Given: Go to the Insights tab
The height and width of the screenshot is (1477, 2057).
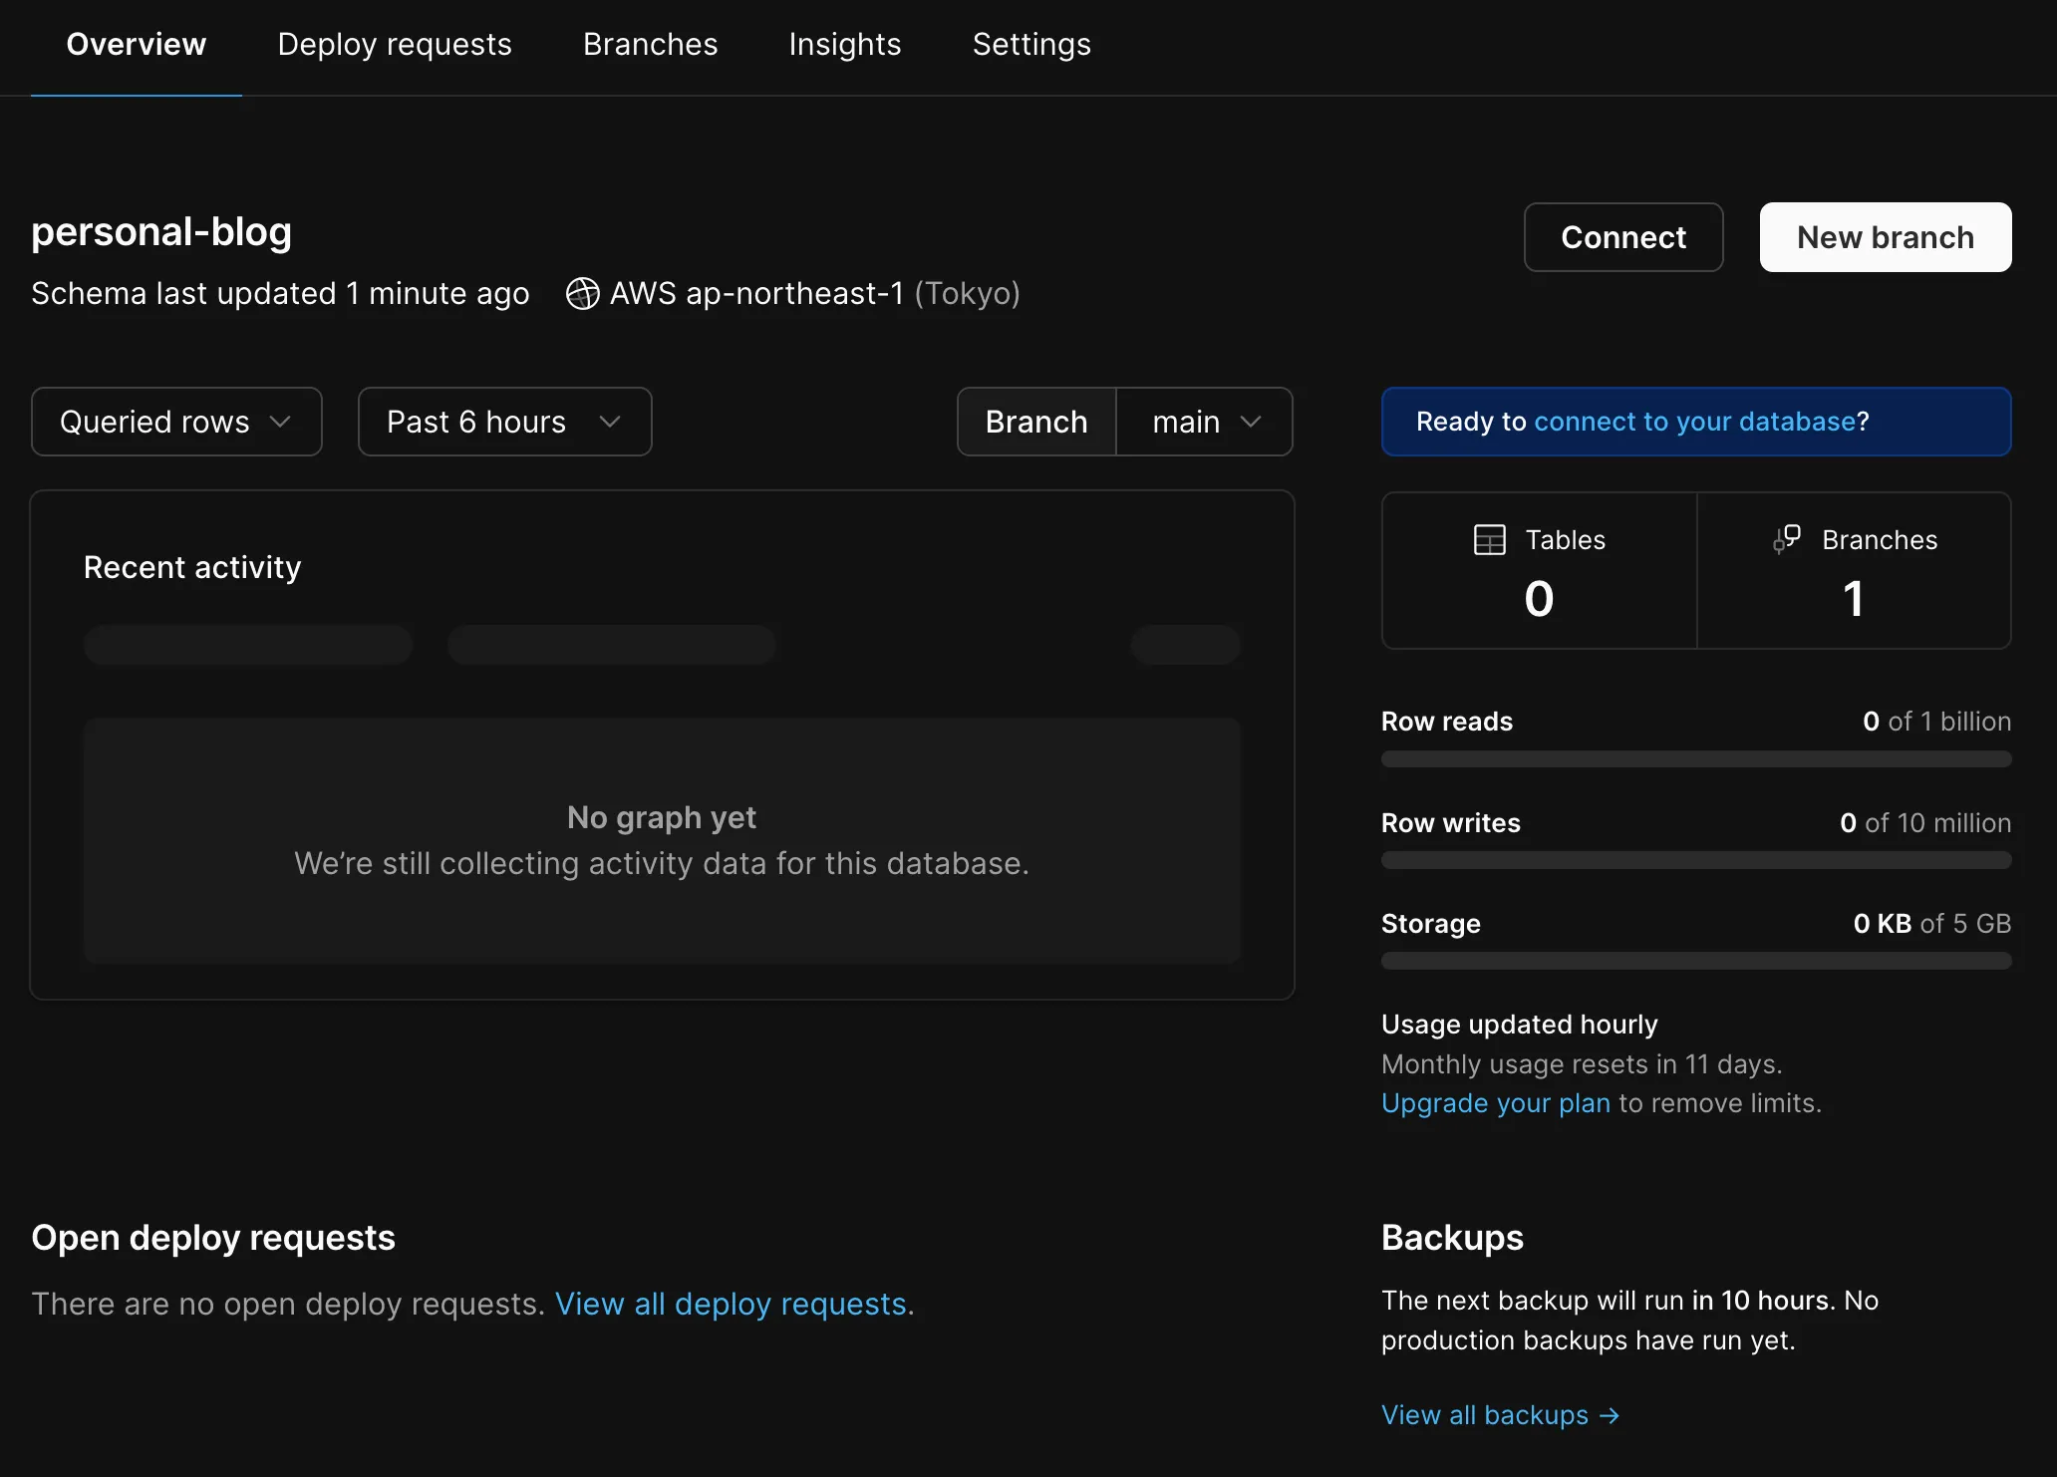Looking at the screenshot, I should click(845, 45).
